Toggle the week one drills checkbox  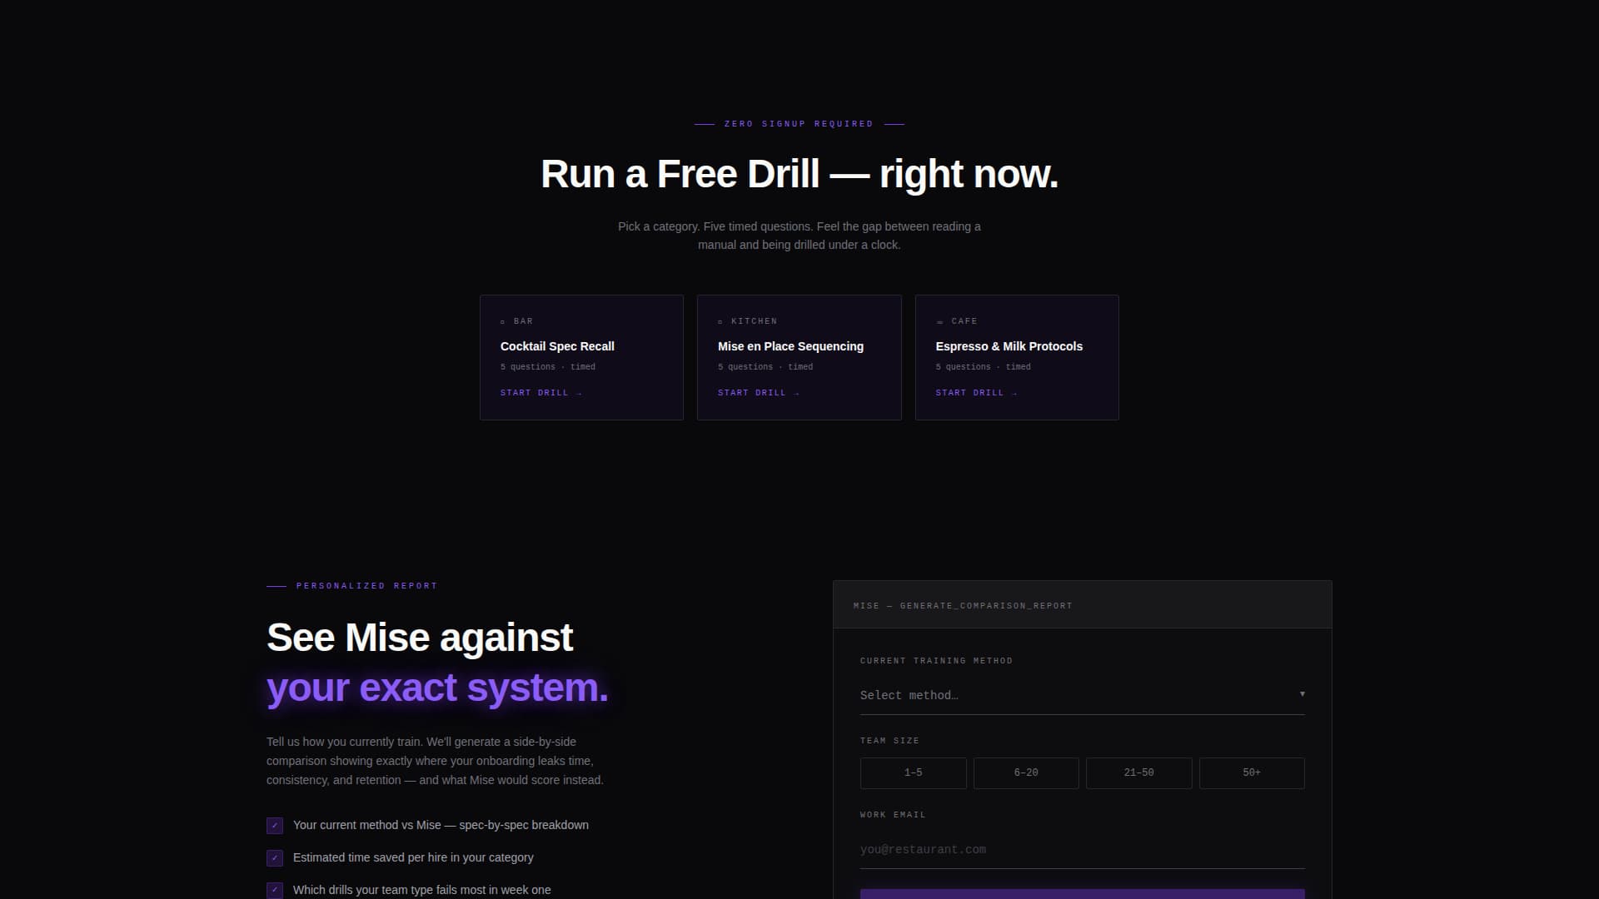click(x=275, y=890)
